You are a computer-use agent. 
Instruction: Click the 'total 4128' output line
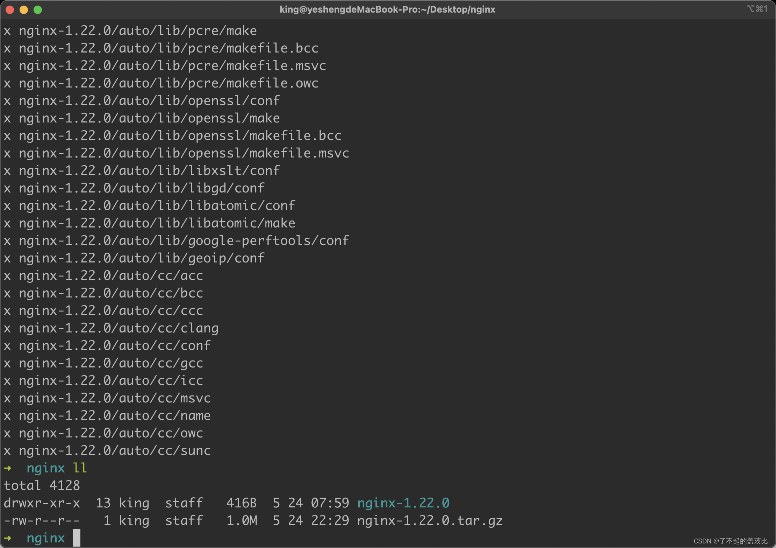pyautogui.click(x=42, y=486)
